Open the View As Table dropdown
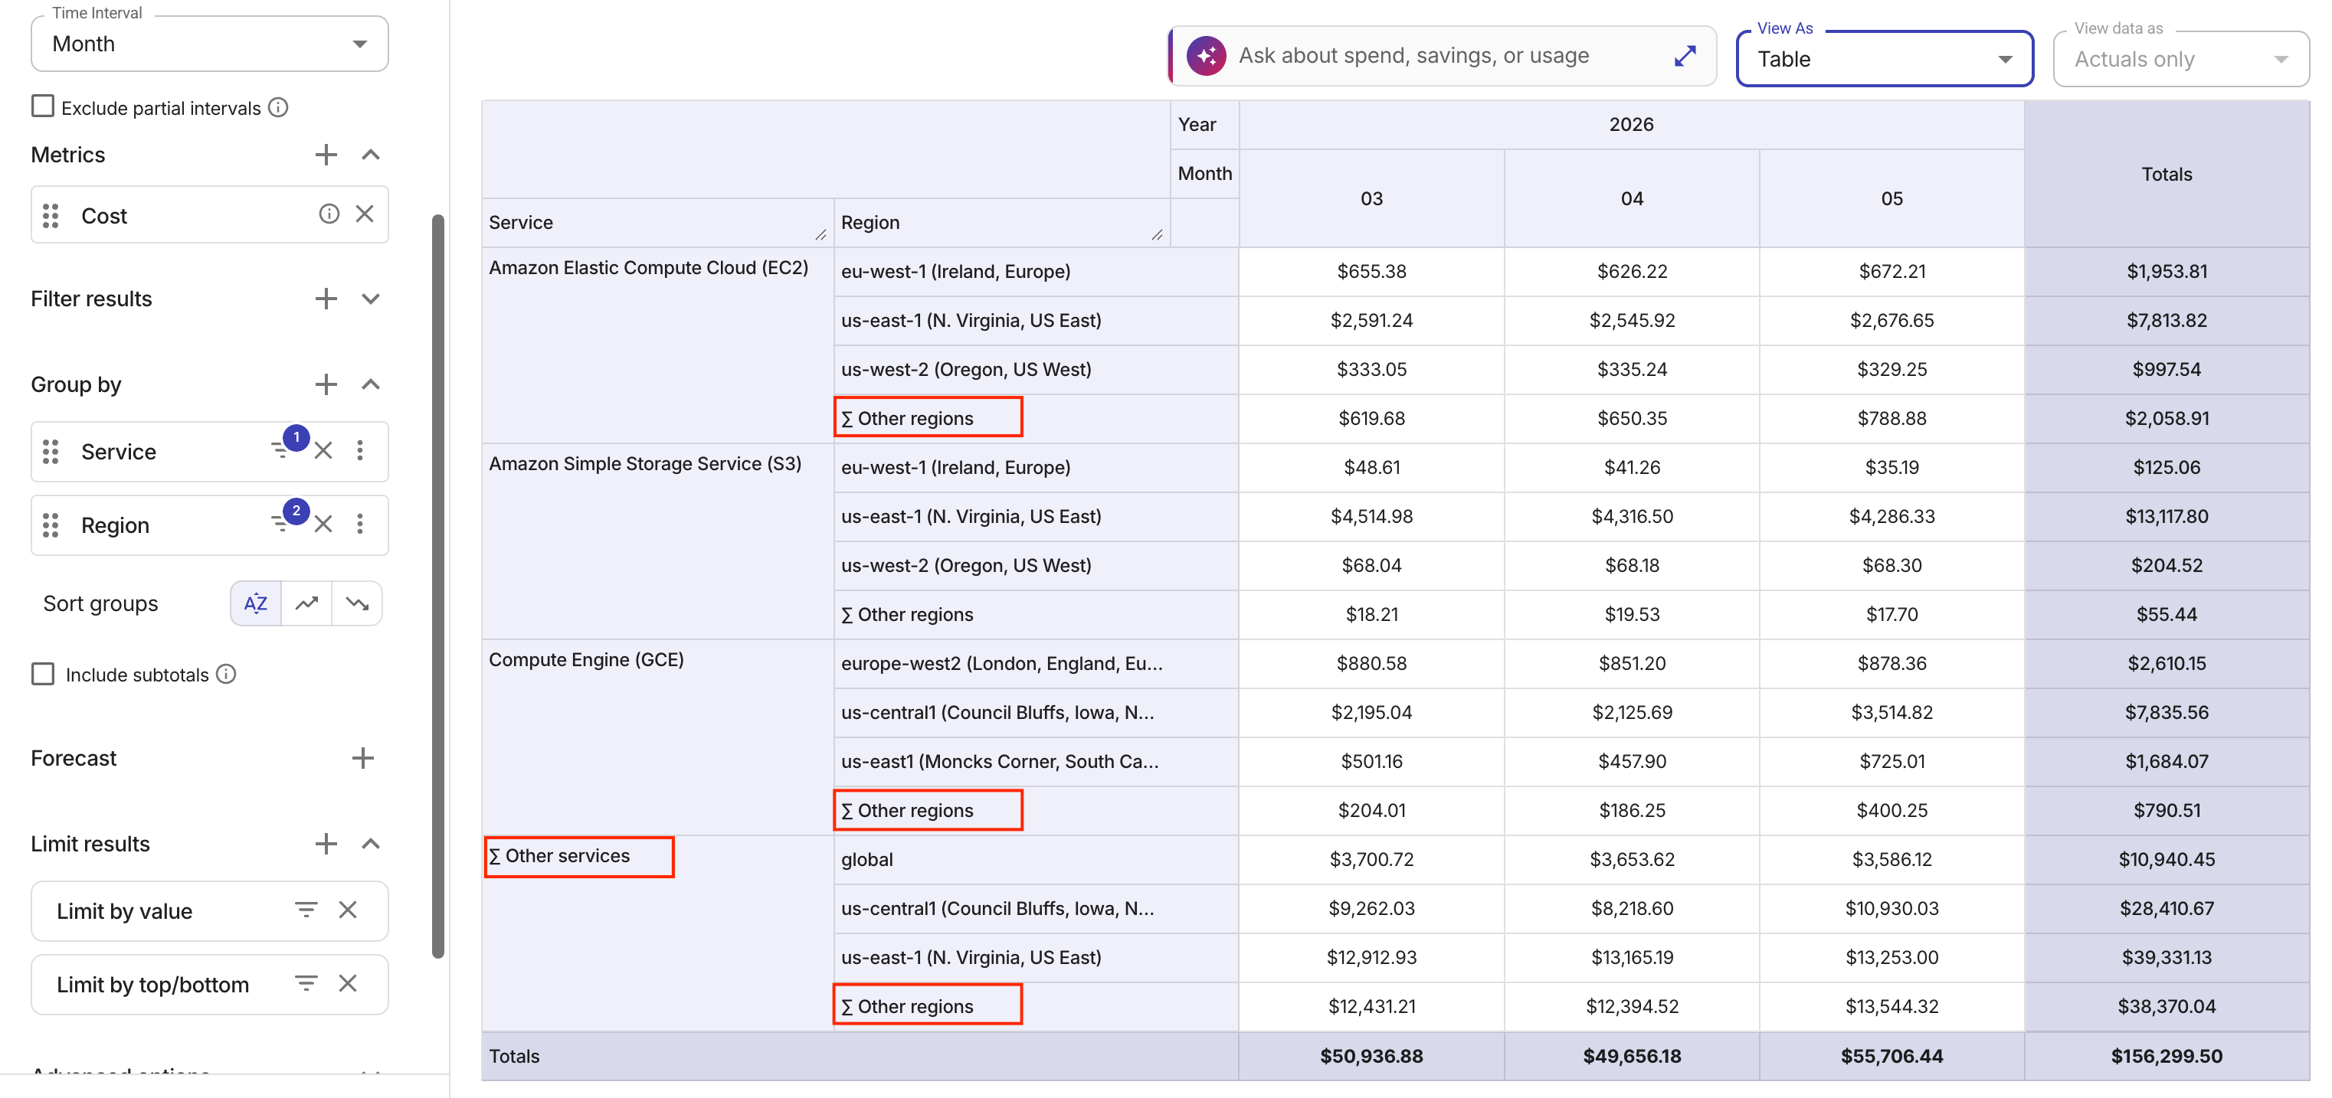Screen dimensions: 2332x1098 coord(1885,59)
